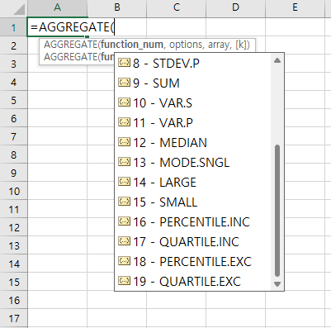Select column D header
Image resolution: width=331 pixels, height=328 pixels.
click(236, 7)
